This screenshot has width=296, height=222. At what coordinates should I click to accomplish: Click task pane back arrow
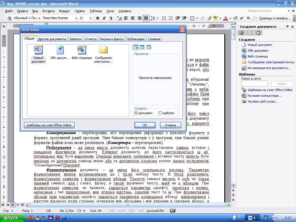pos(241,33)
